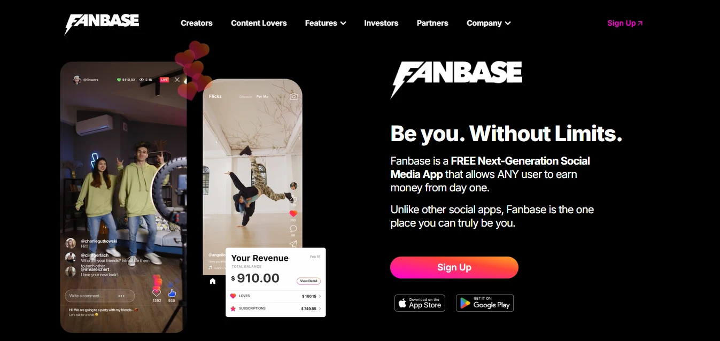Tap the red heart icon on dance video
This screenshot has height=341, width=720.
(x=293, y=214)
